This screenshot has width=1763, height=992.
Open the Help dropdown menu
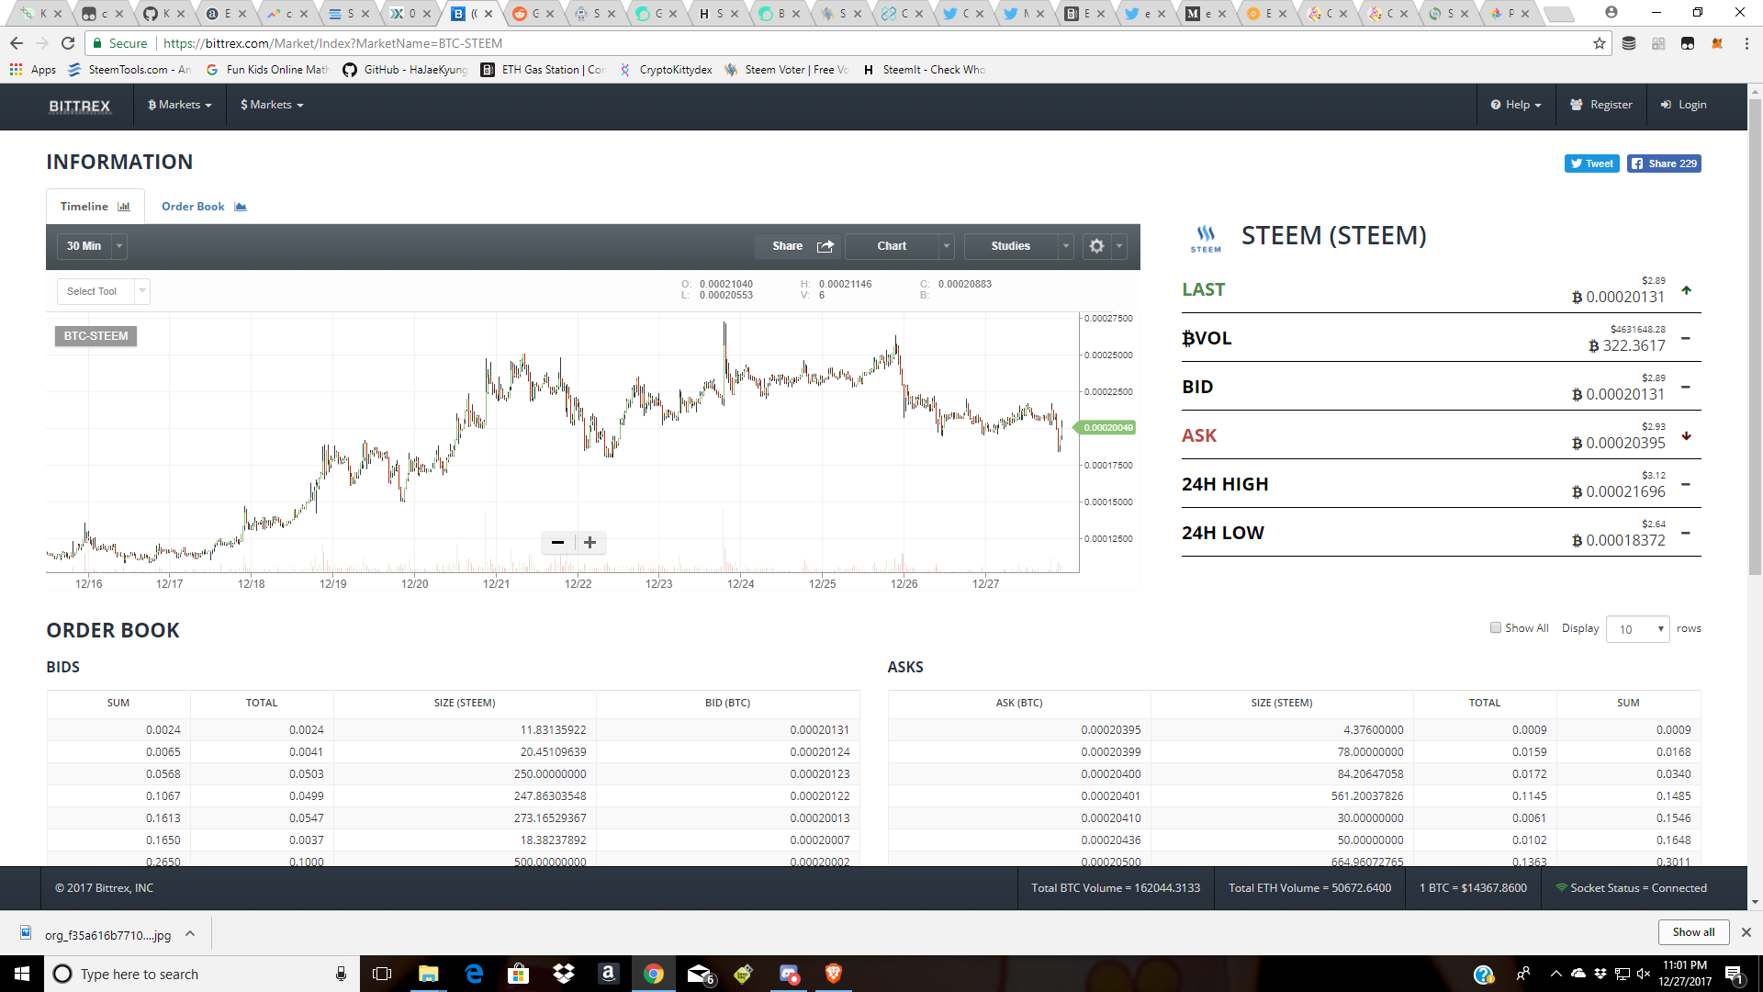[1516, 106]
